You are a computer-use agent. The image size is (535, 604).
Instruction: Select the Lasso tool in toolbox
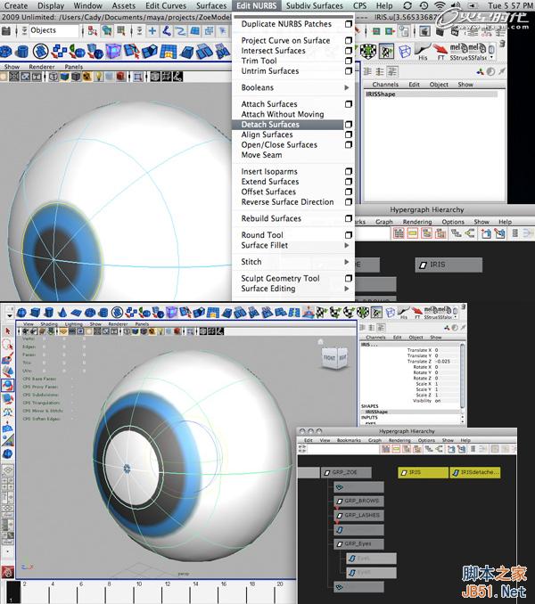click(x=8, y=345)
